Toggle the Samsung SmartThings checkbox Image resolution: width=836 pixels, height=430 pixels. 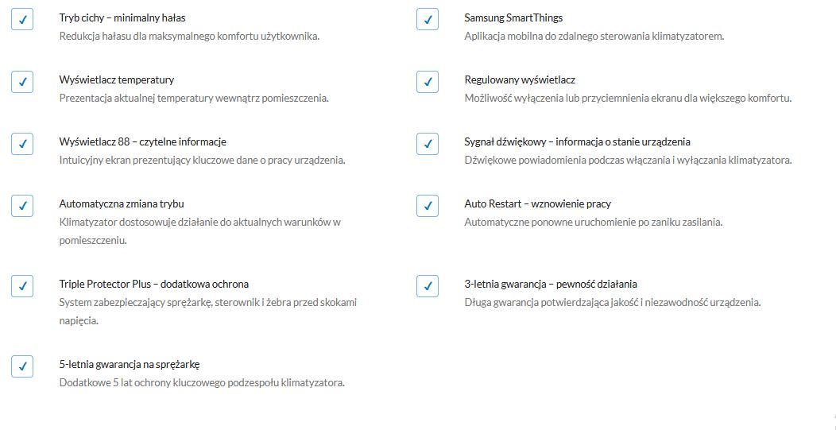[x=428, y=19]
